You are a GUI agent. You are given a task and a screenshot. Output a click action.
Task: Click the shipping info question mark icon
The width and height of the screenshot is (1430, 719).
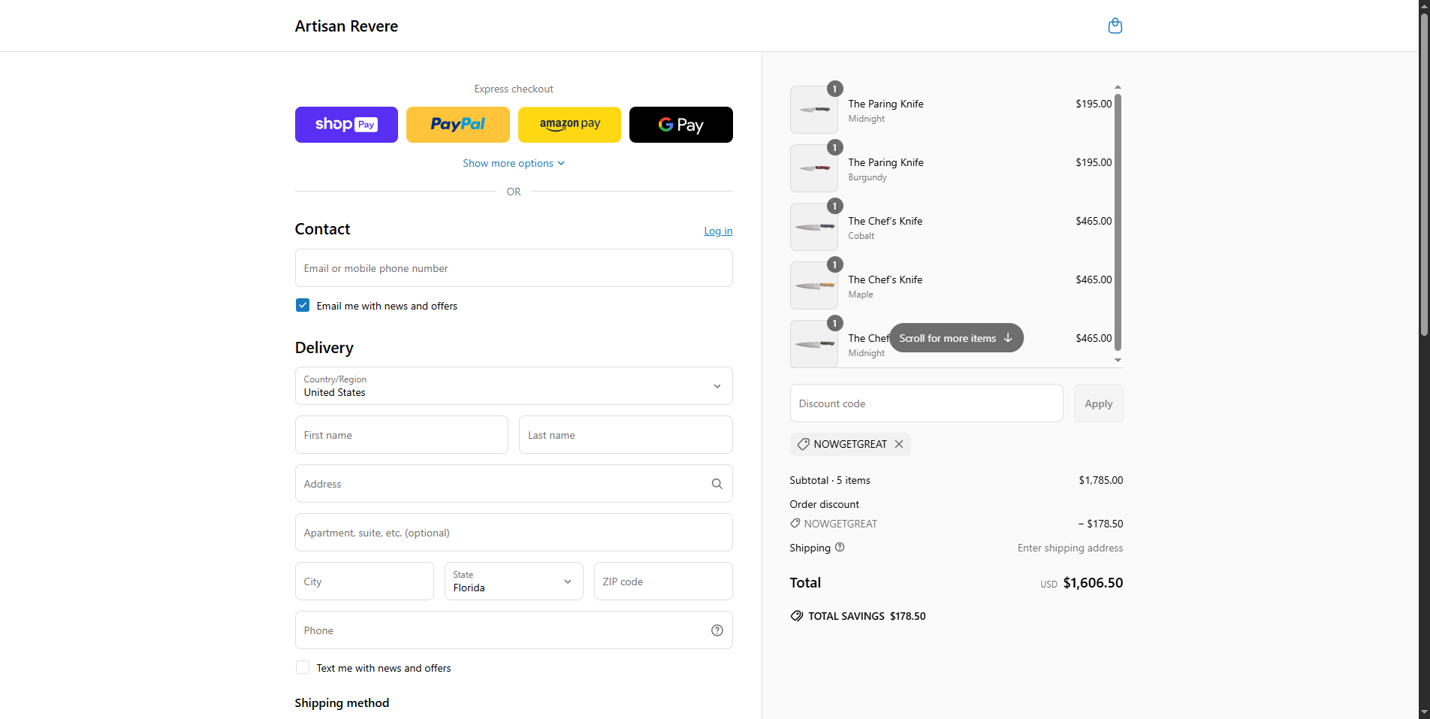point(840,547)
